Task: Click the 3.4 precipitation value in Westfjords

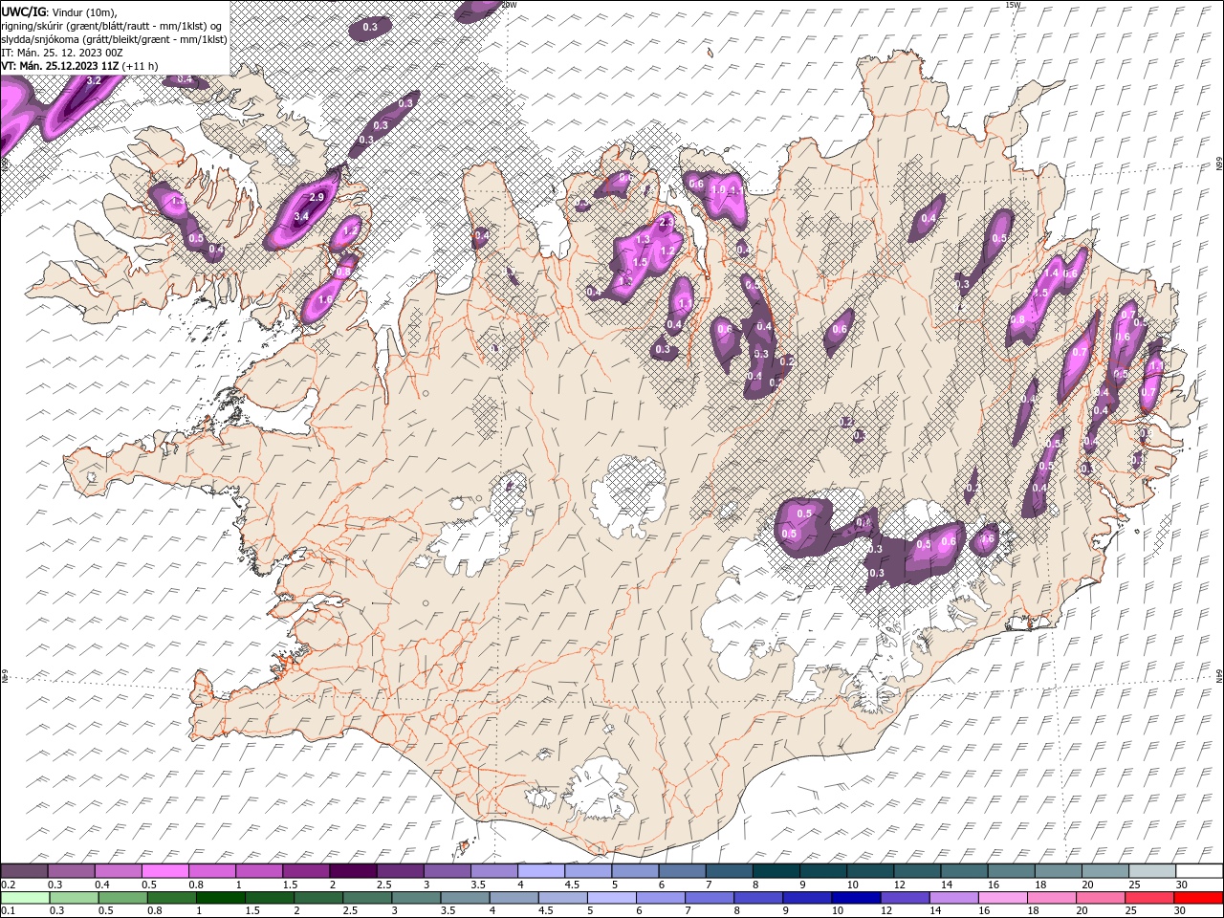Action: point(301,216)
